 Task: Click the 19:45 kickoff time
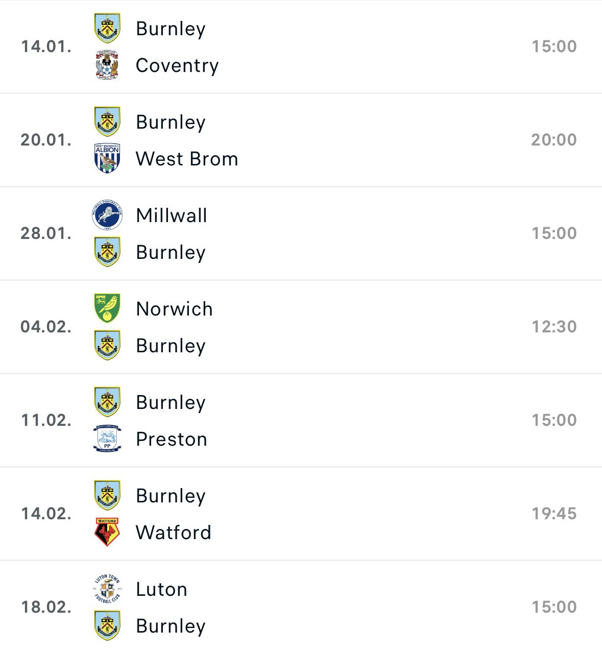555,513
